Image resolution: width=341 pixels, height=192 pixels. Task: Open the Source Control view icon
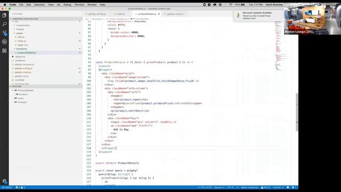(x=4, y=33)
